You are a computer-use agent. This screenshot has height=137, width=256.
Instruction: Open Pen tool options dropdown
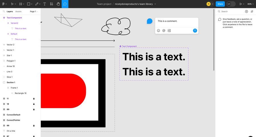click(40, 4)
